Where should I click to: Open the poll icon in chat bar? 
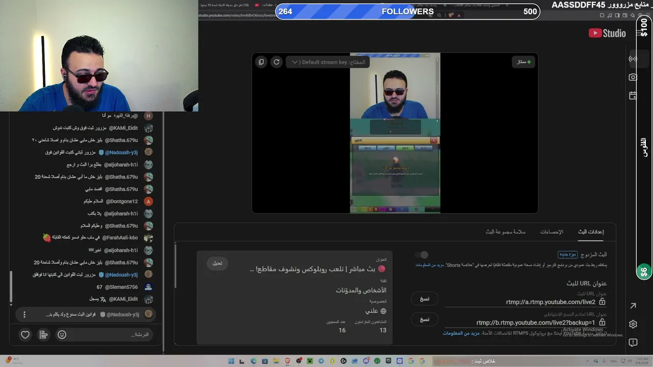43,335
